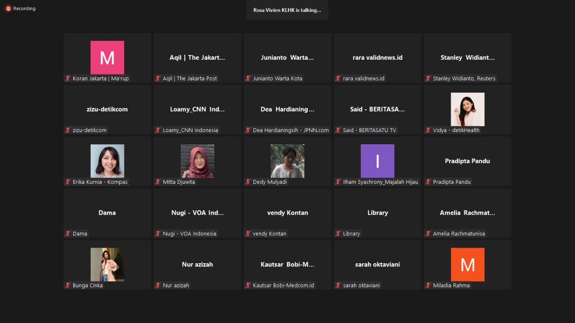The width and height of the screenshot is (575, 323).
Task: Click muted mic icon beside Nugi - VOA Indonesia
Action: pos(158,234)
